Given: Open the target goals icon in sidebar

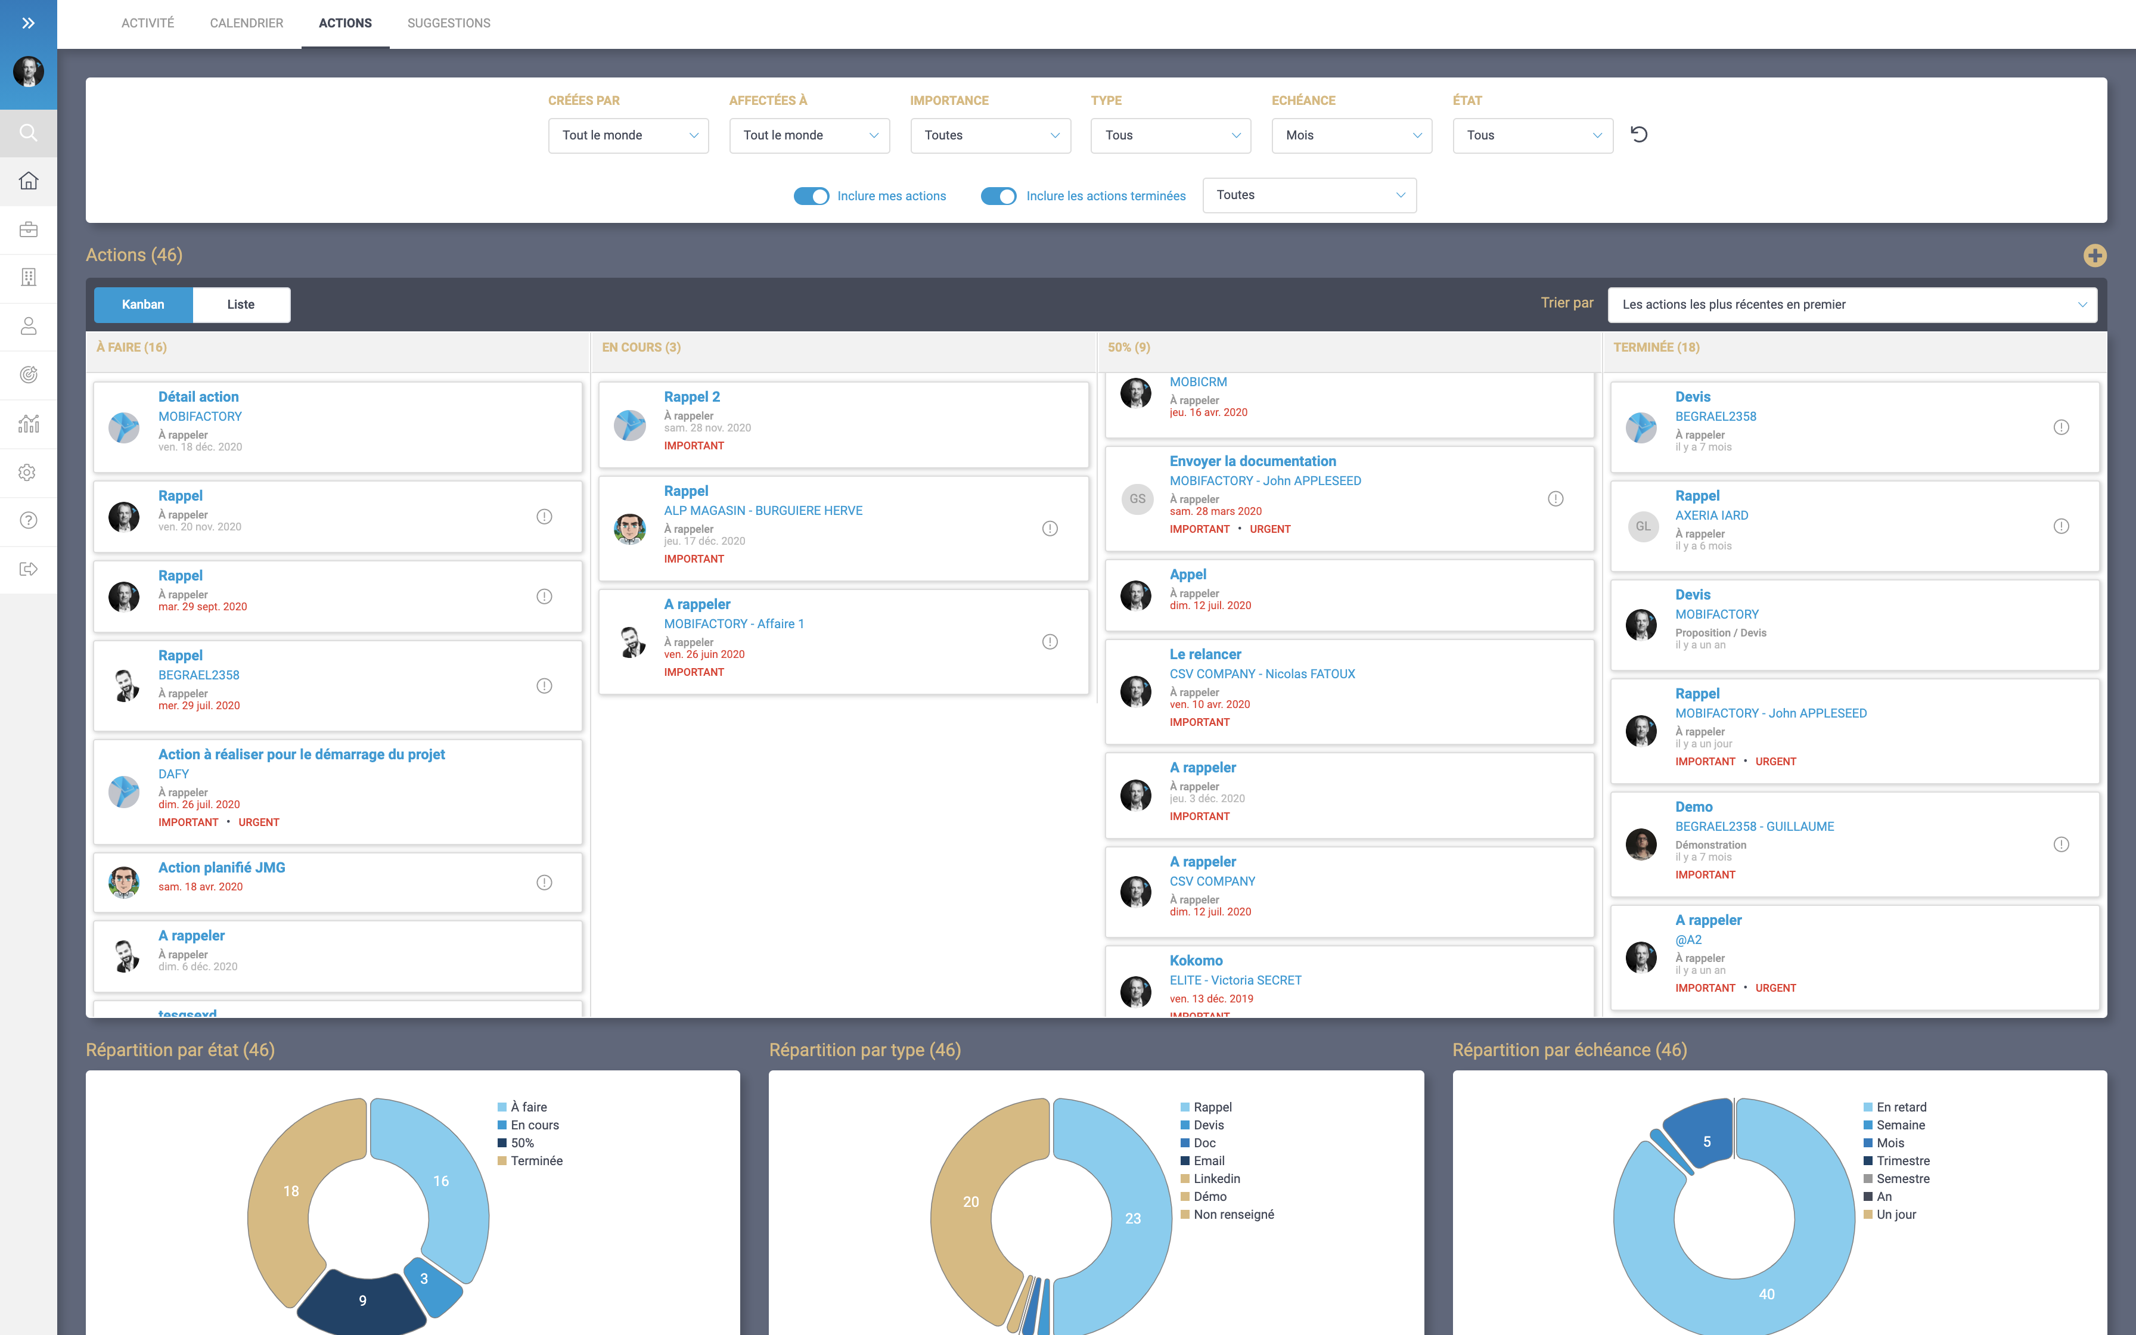Looking at the screenshot, I should [x=28, y=374].
